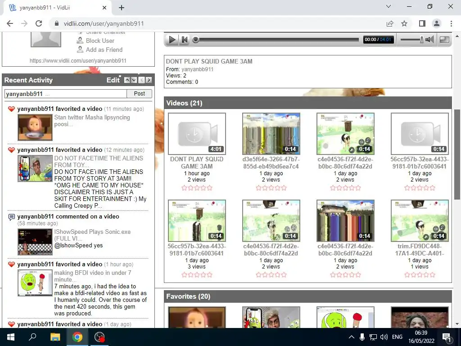Open Stan twitter Masha lipsyncing video title
The image size is (461, 346).
pos(92,121)
